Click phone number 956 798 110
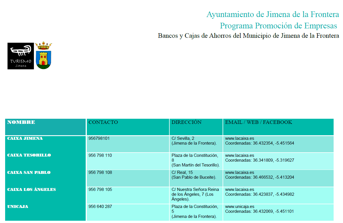 (100, 155)
